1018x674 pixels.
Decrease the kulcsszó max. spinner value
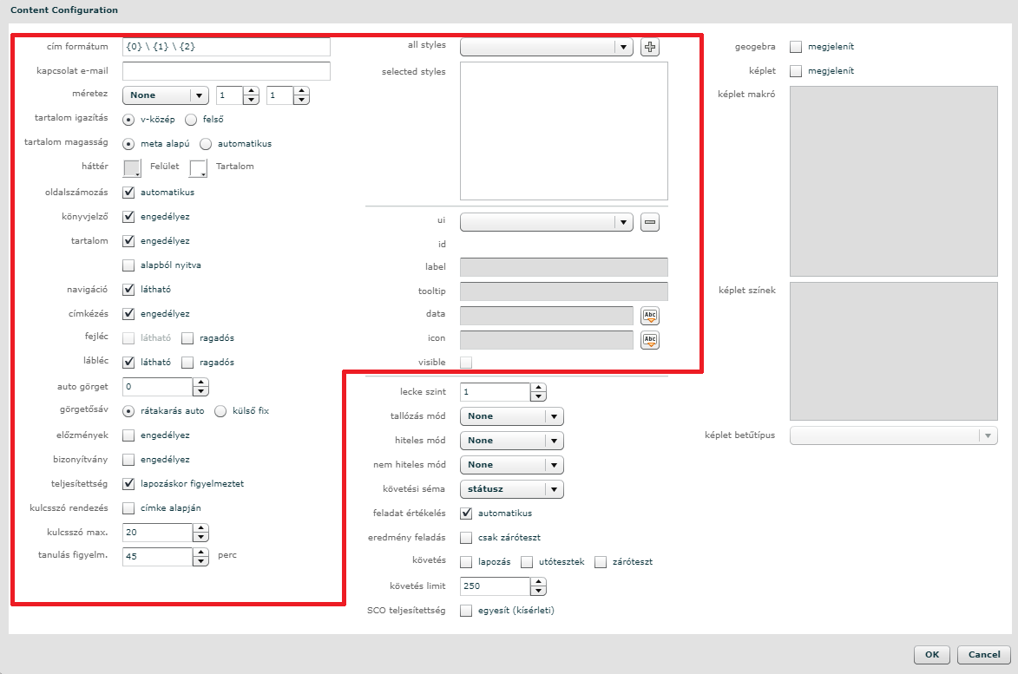200,537
